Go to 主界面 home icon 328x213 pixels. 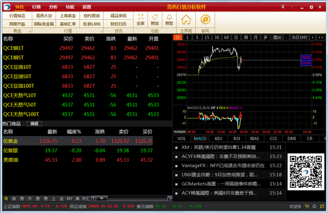(186, 20)
